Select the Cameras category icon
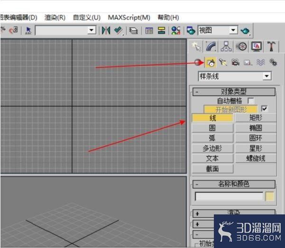This screenshot has width=285, height=248. pos(235,62)
